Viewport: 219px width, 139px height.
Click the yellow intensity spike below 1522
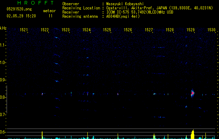pos(42,135)
